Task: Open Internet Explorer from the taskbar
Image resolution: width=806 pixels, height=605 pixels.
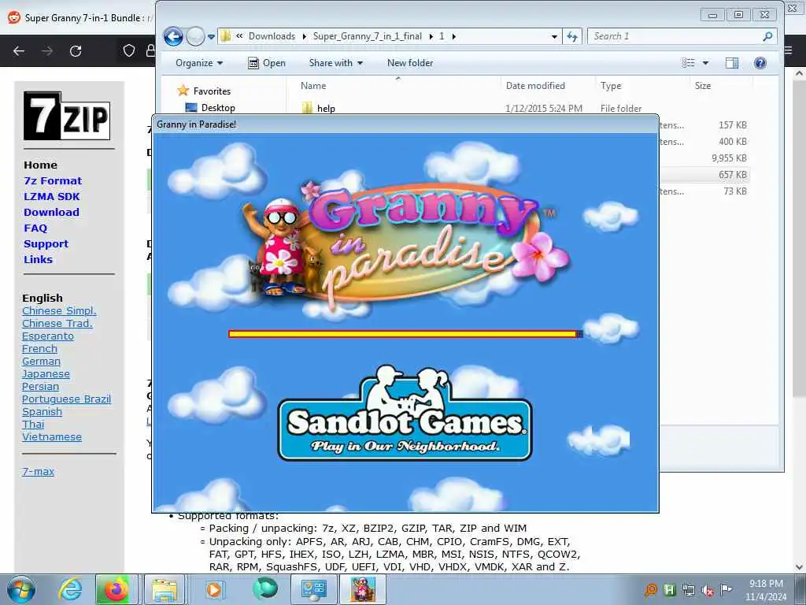Action: point(70,589)
